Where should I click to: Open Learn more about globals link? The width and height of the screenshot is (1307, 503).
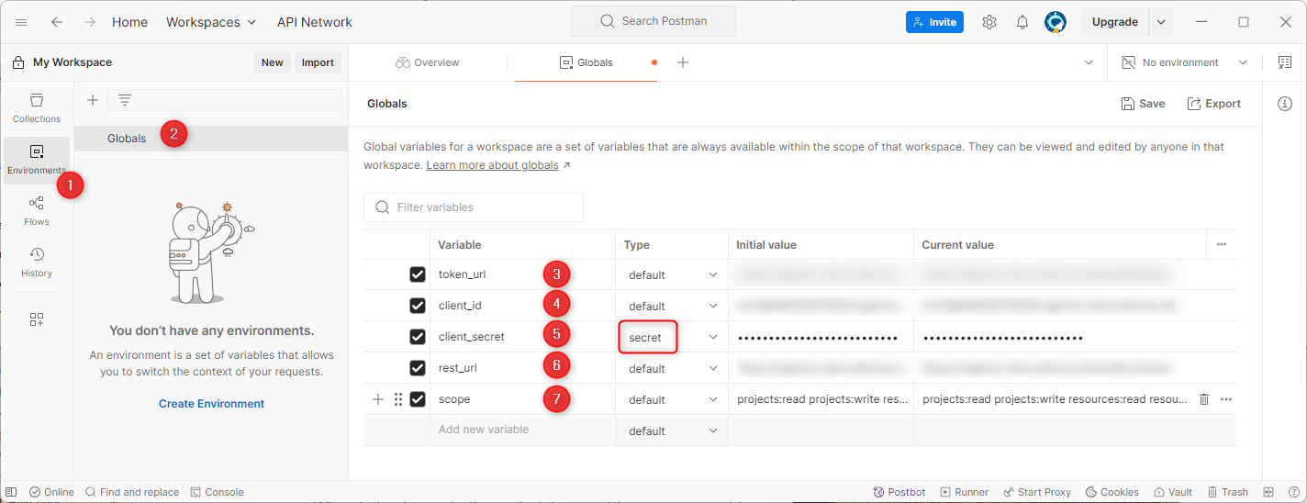coord(492,165)
